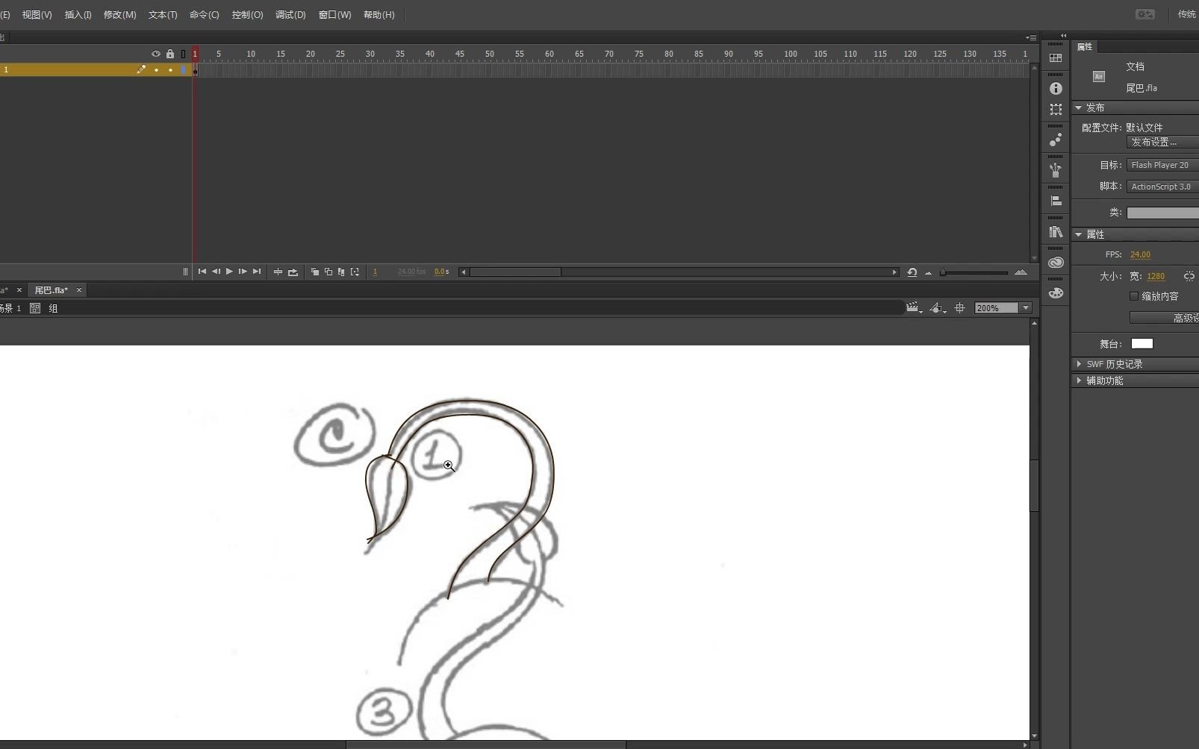1199x749 pixels.
Task: Collapse the 发布 section in Properties
Action: click(x=1078, y=107)
